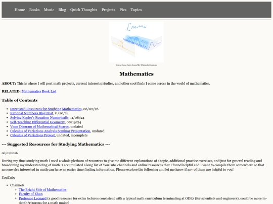Follow Self-Teaching Differential Geometry link
The width and height of the screenshot is (273, 204).
point(37,122)
